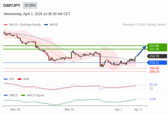
Task: Click the 210.11 pivot price tag
Action: [x=157, y=62]
